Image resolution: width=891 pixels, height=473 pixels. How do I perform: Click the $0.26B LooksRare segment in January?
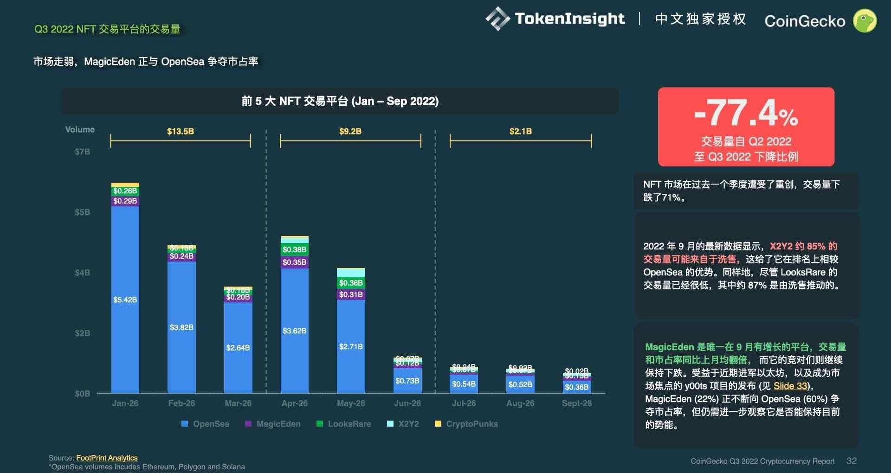125,191
